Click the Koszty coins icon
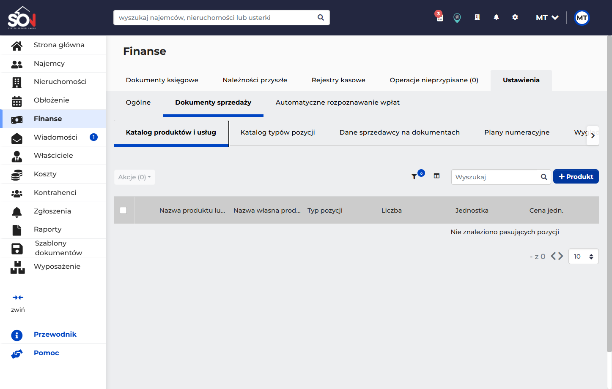612x389 pixels. (x=17, y=175)
